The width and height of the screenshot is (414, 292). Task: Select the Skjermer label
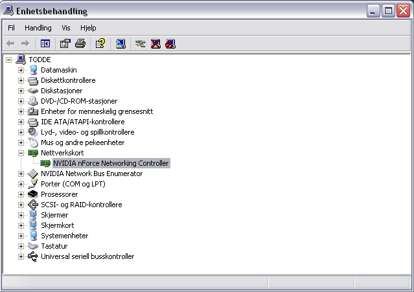[54, 215]
